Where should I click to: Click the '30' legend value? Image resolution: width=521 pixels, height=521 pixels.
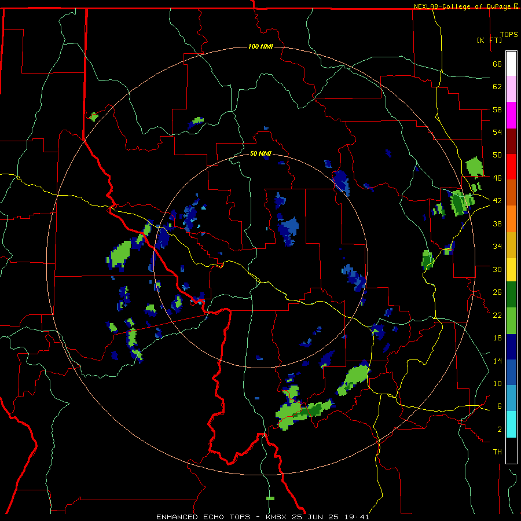click(x=497, y=269)
